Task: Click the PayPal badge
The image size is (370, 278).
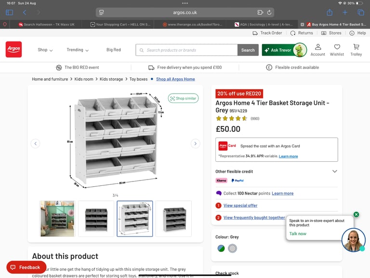Action: point(238,181)
